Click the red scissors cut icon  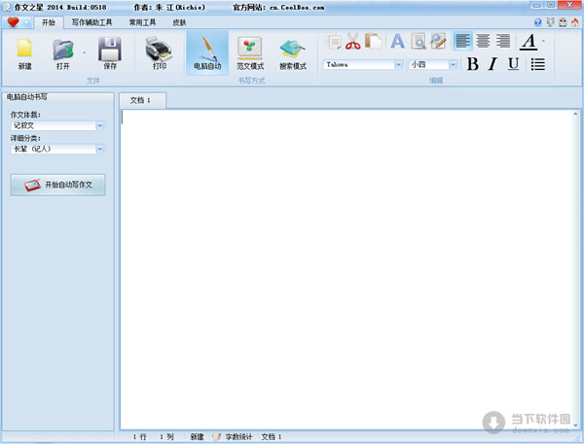tap(352, 41)
